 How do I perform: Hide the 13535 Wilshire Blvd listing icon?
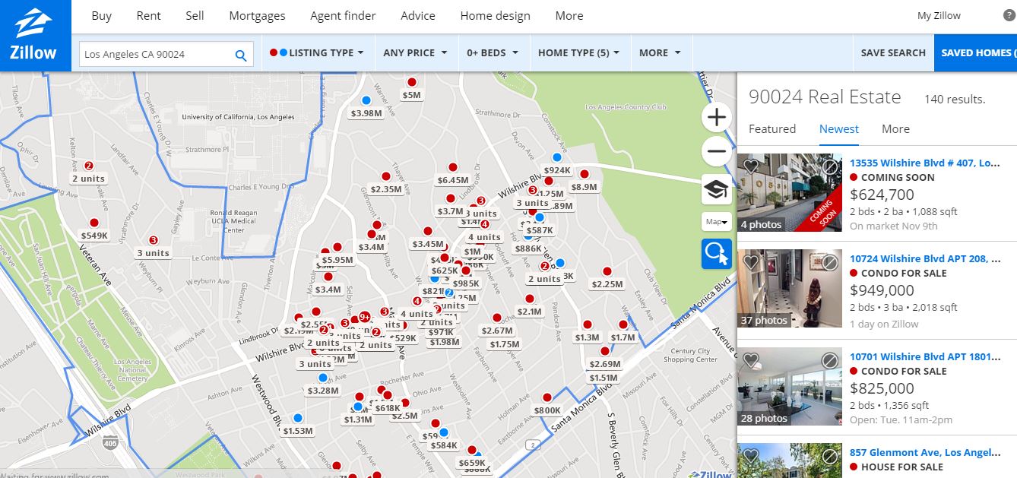[830, 166]
